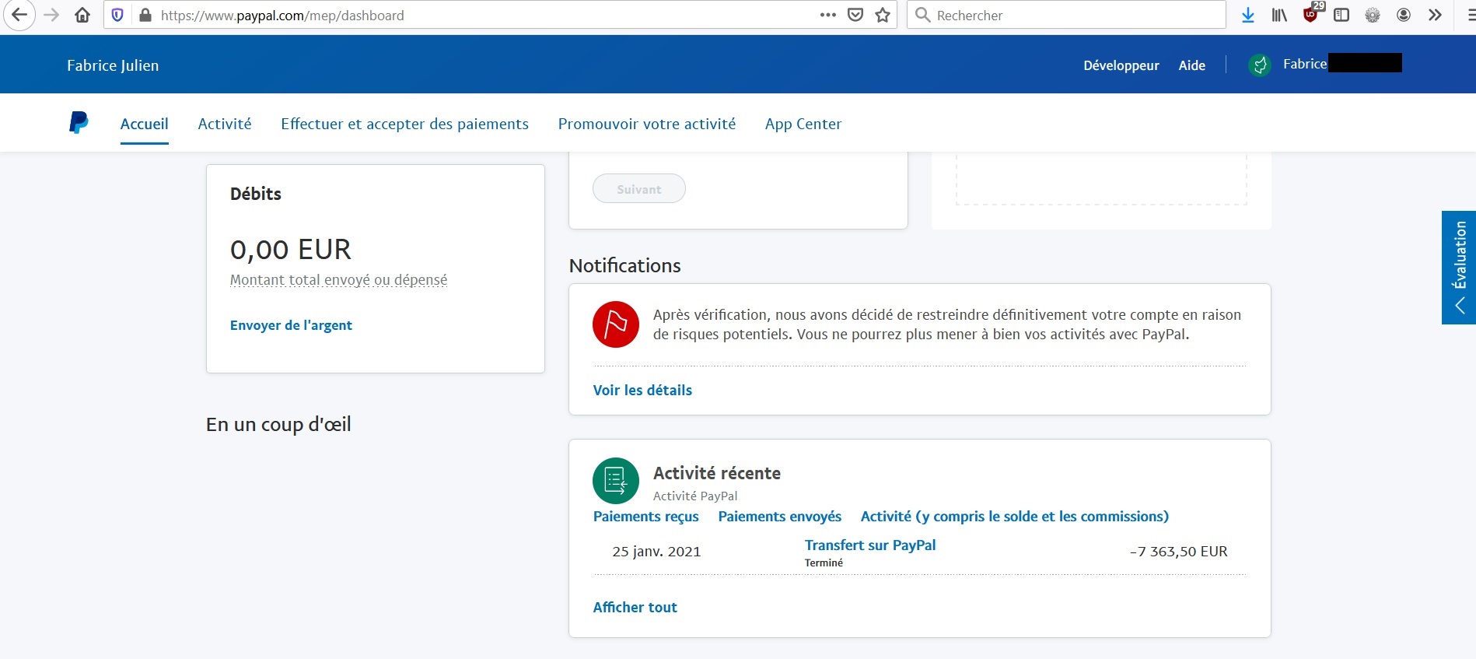Open the App Center tab

[803, 124]
